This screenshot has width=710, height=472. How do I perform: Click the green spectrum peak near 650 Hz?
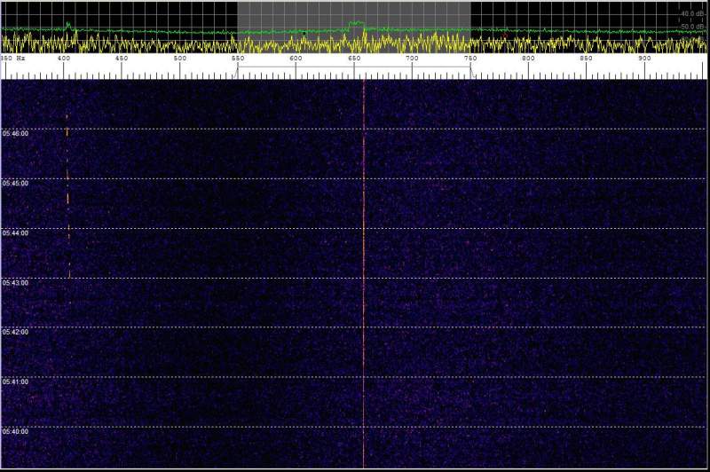coord(357,23)
